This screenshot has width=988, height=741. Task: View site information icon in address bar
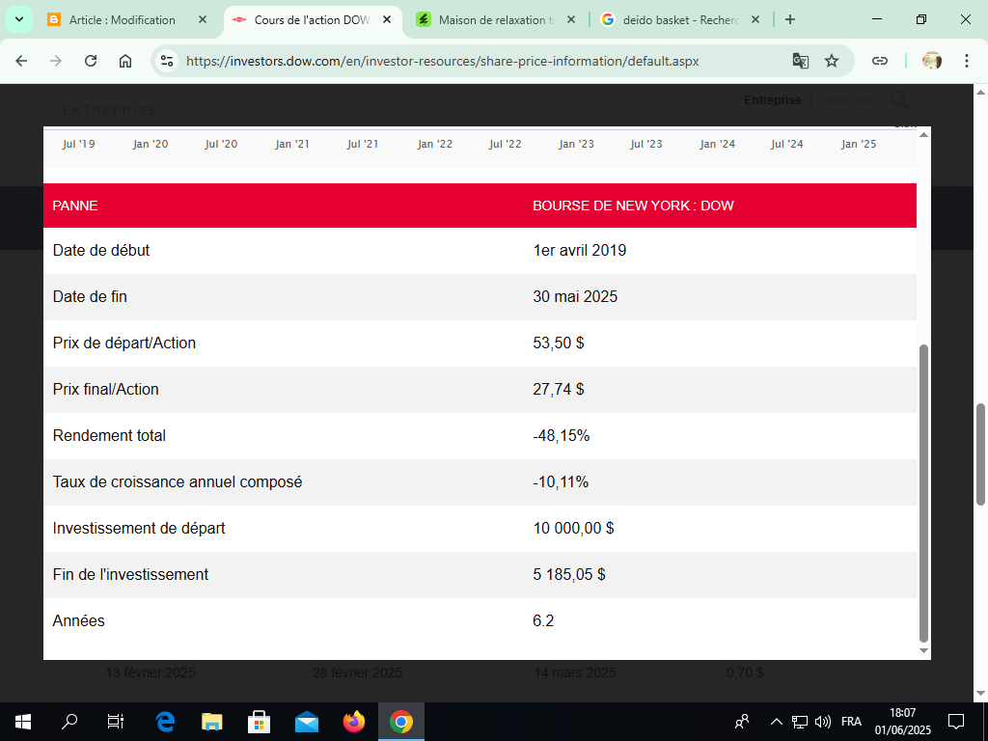(167, 61)
